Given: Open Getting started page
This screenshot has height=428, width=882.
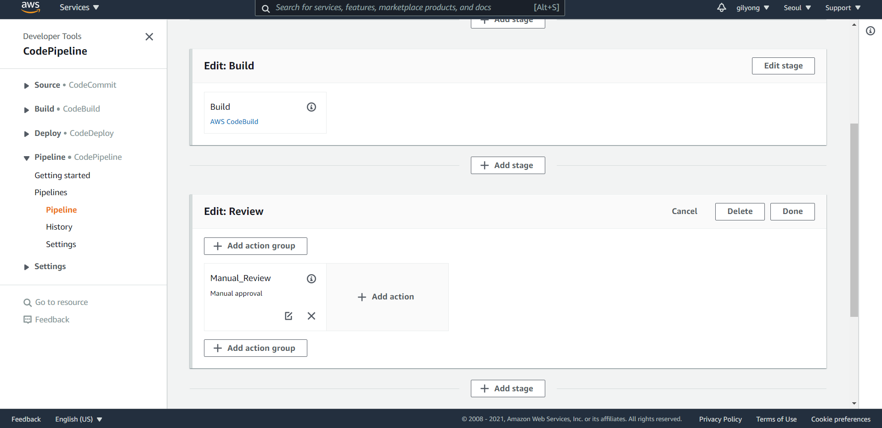Looking at the screenshot, I should (62, 175).
